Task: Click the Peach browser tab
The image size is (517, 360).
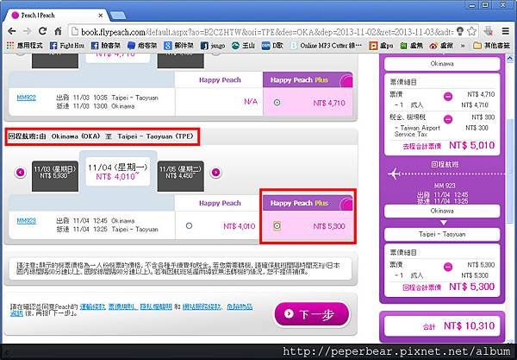Action: pyautogui.click(x=56, y=16)
